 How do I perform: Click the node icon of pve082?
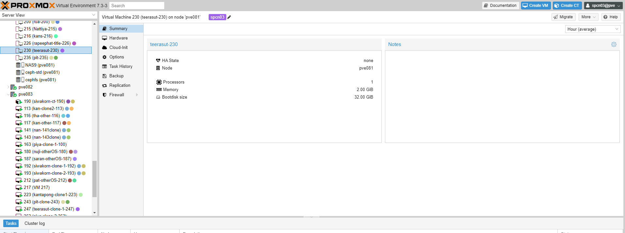tap(14, 87)
